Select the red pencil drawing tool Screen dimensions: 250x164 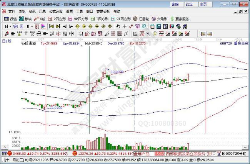click(7, 34)
